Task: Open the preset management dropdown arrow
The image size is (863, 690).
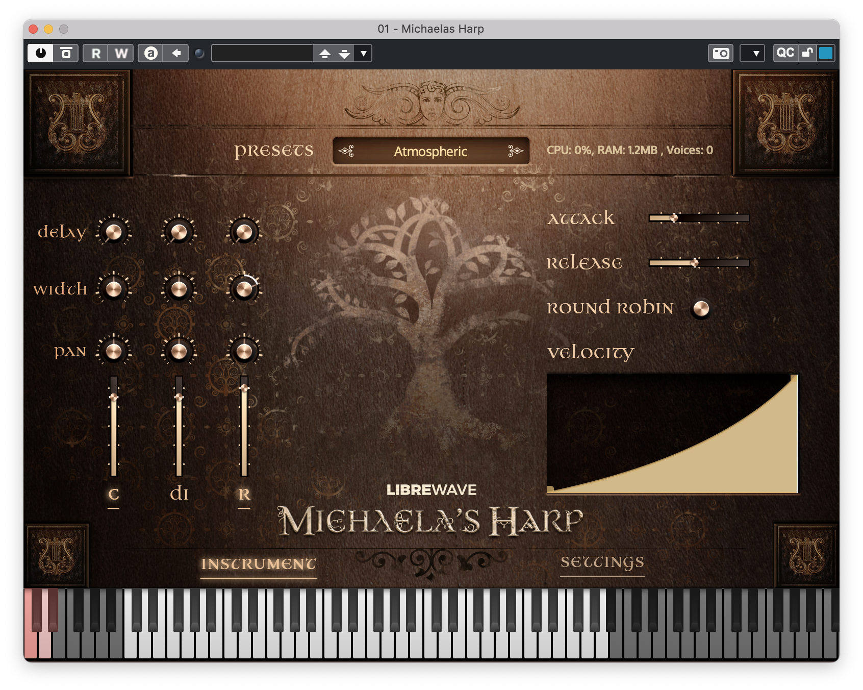Action: click(364, 53)
